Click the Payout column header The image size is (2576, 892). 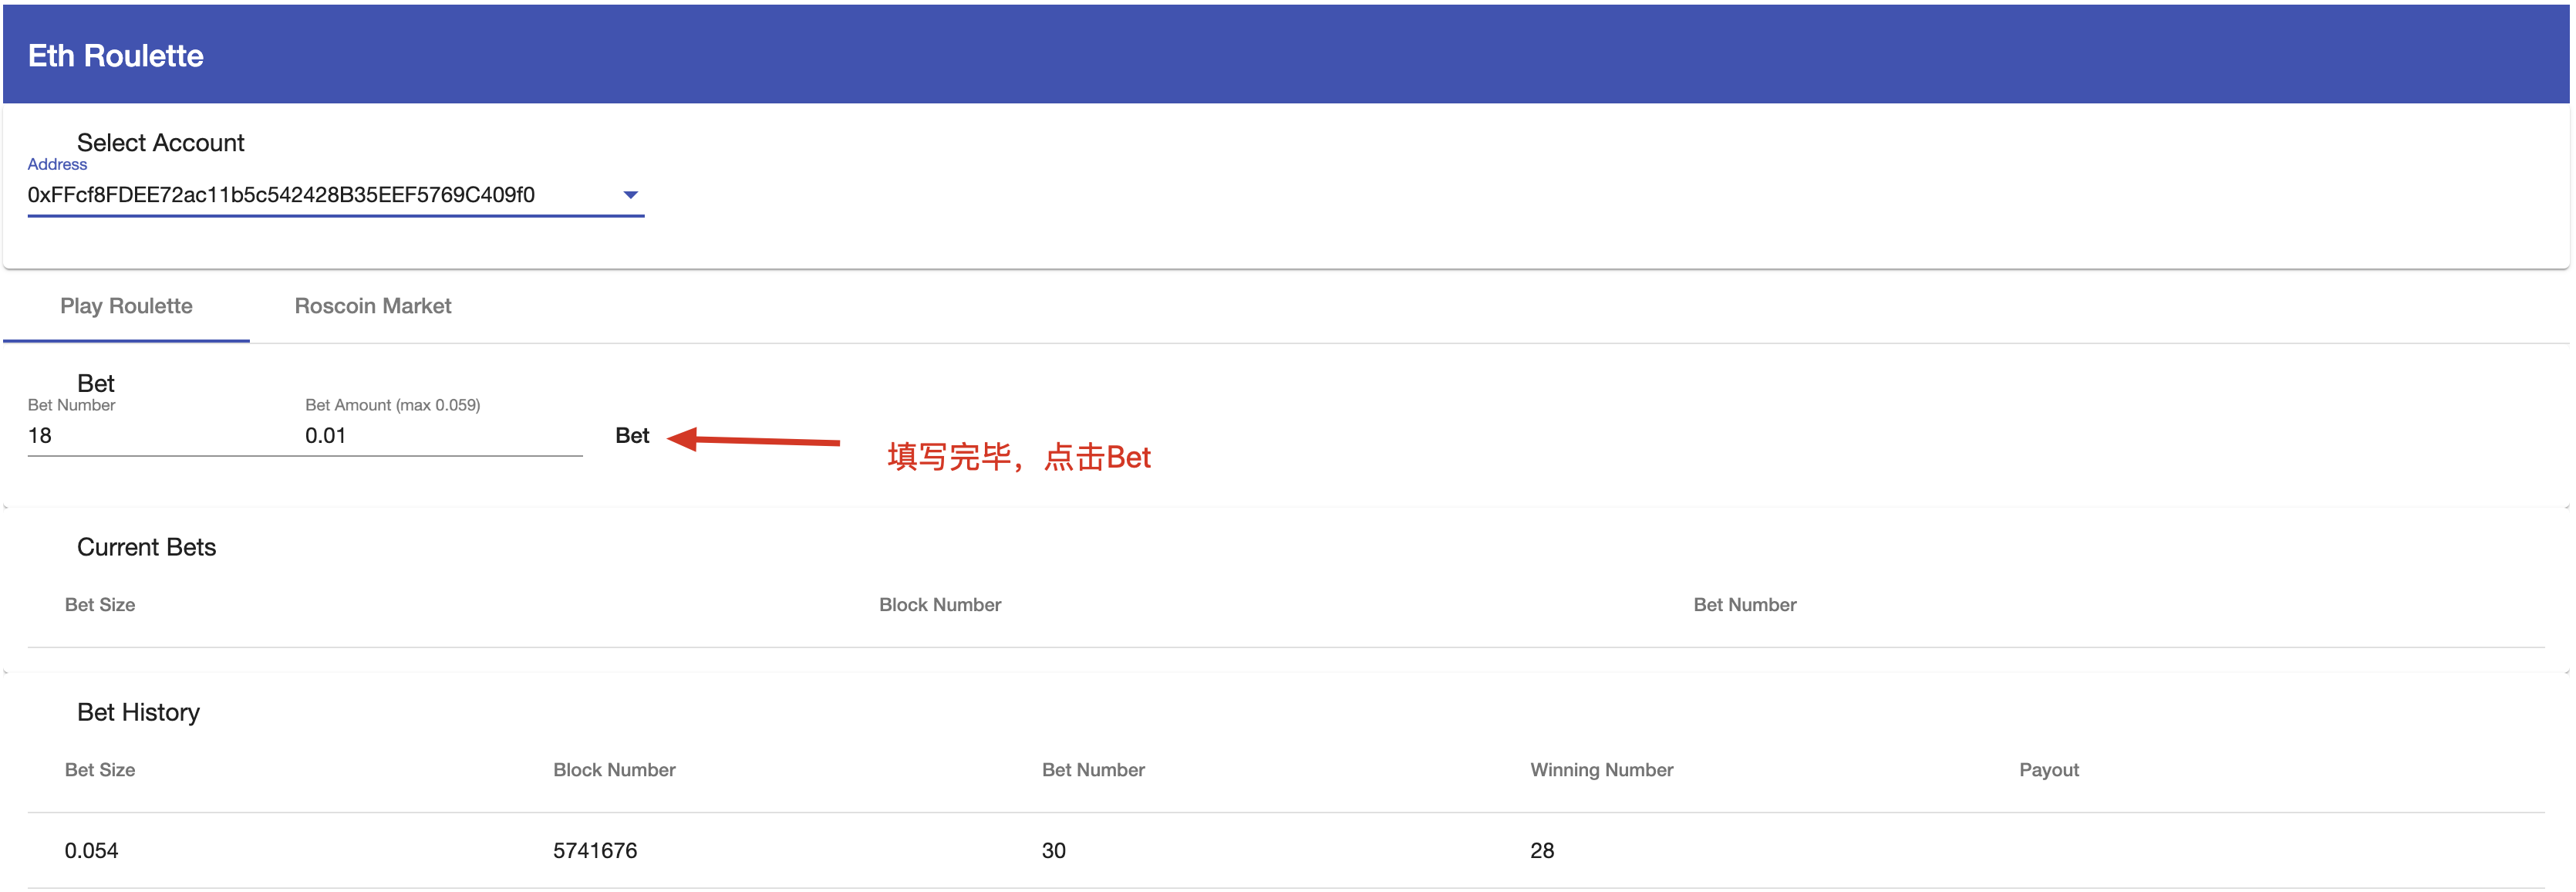(2049, 770)
